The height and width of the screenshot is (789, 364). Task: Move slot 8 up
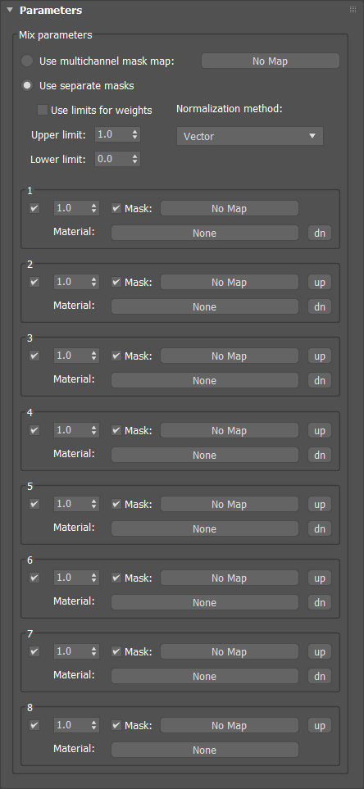320,726
